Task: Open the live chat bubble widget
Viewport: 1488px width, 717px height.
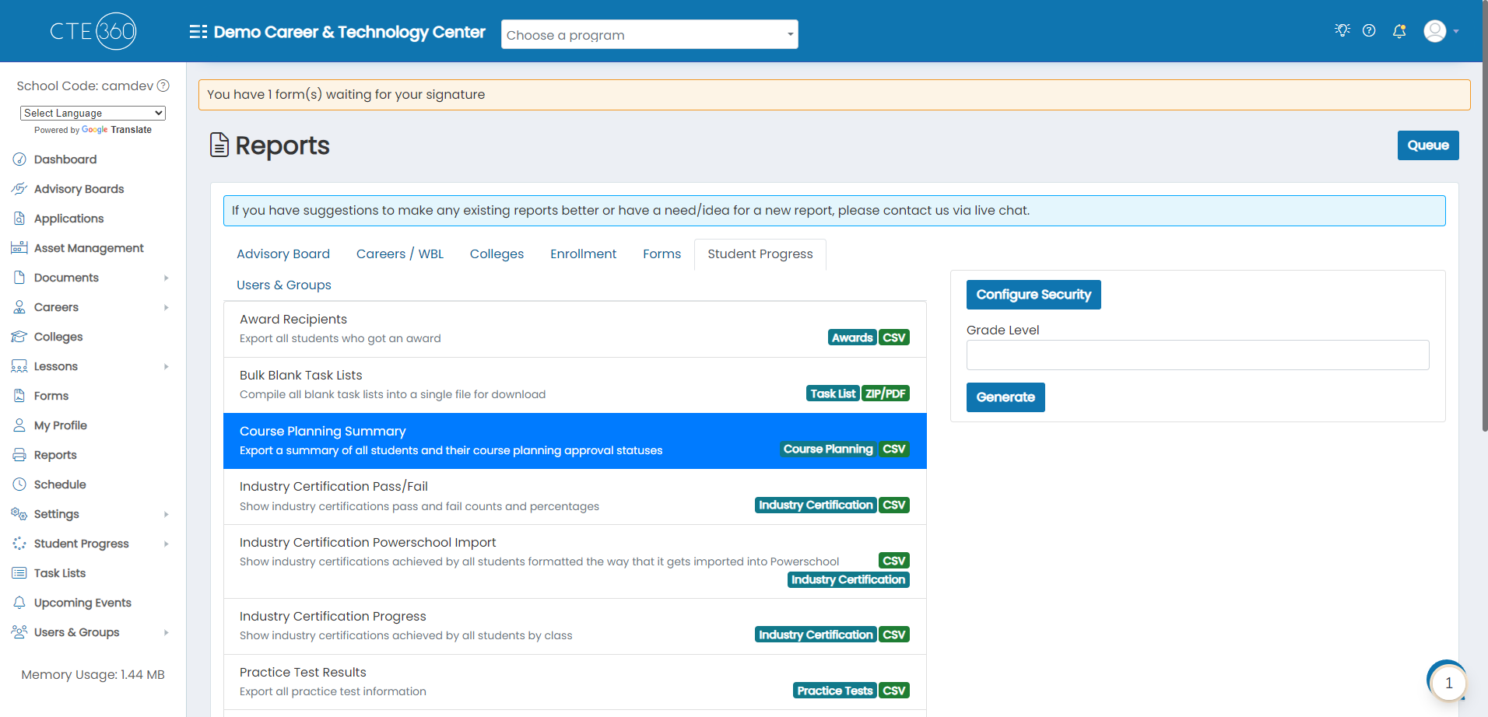Action: [x=1448, y=683]
